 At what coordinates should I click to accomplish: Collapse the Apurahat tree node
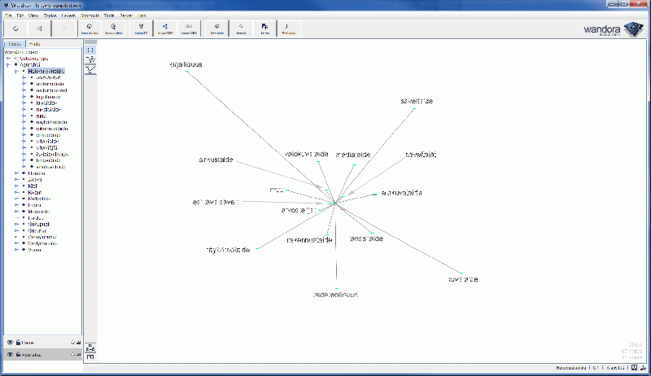[x=7, y=64]
